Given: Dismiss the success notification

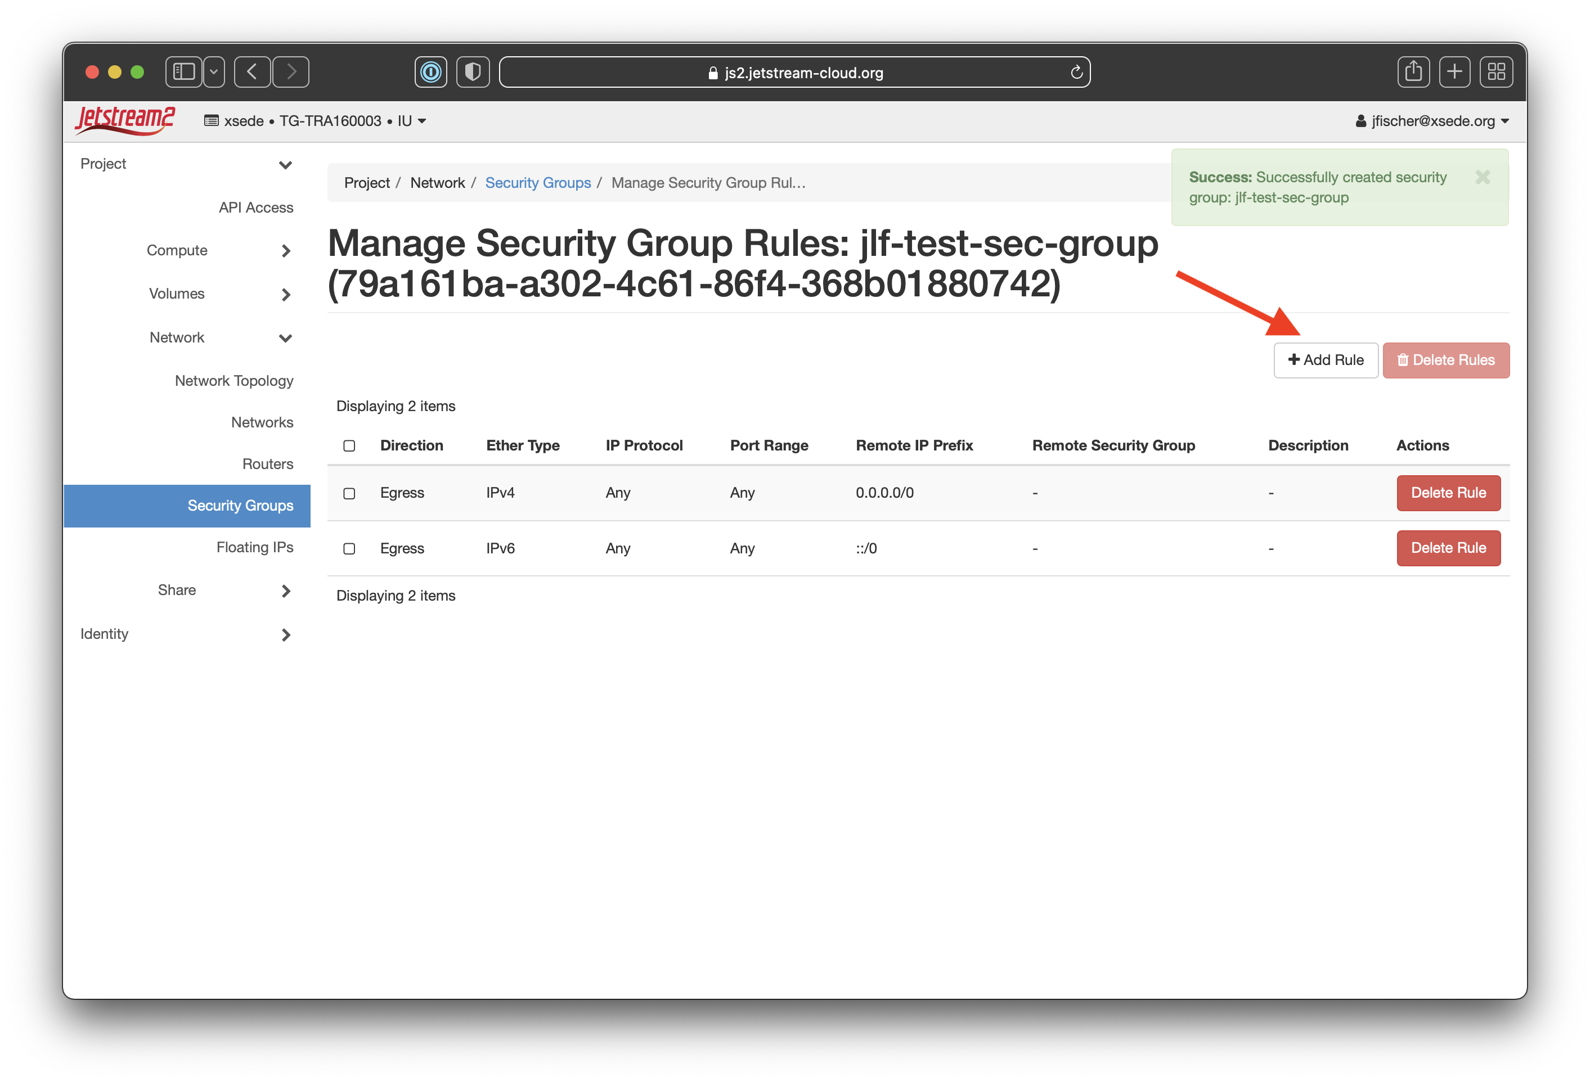Looking at the screenshot, I should click(x=1483, y=177).
